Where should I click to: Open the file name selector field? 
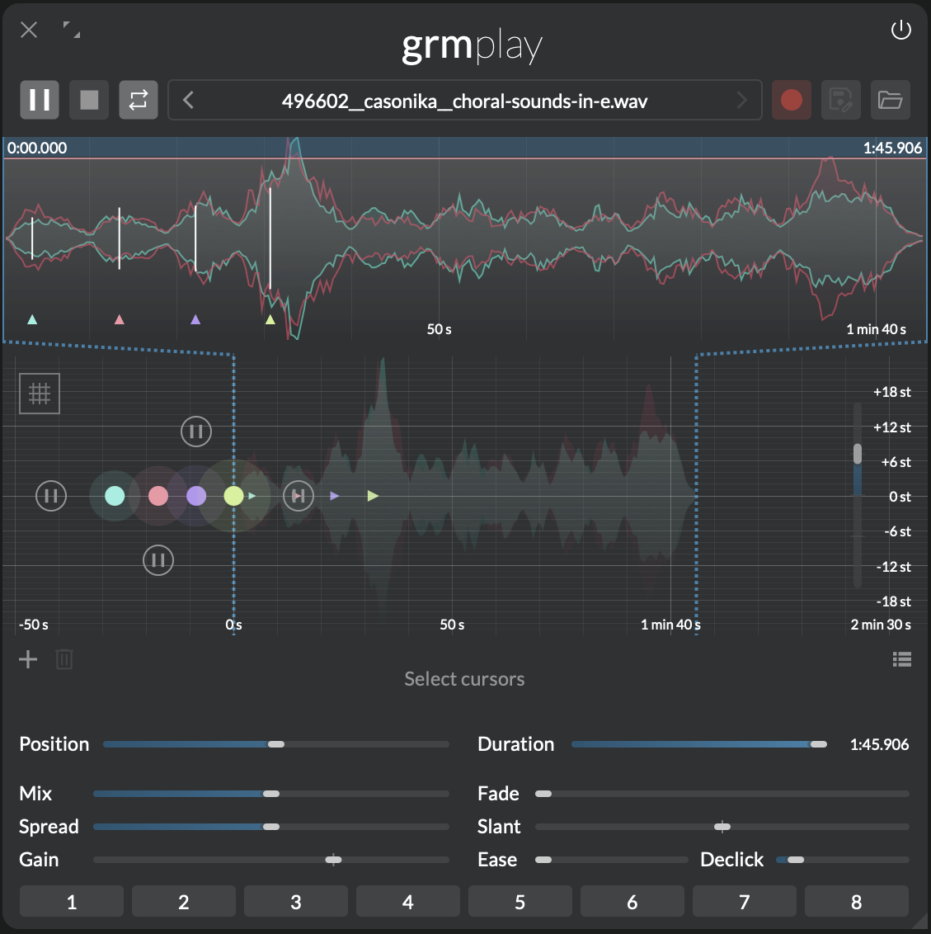(x=464, y=101)
